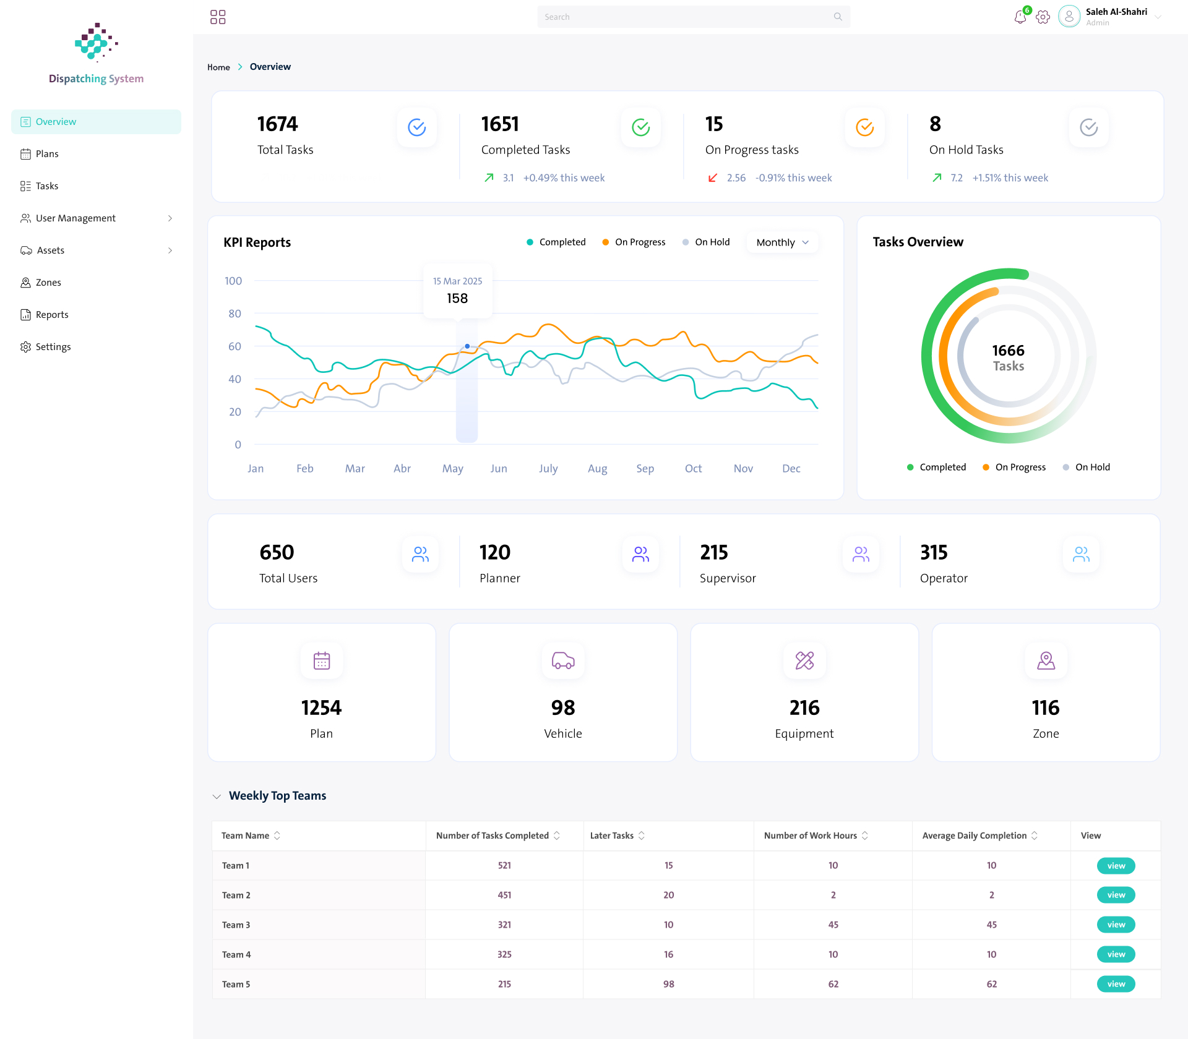Toggle Completed series in KPI Reports legend
1188x1039 pixels.
[x=556, y=242]
